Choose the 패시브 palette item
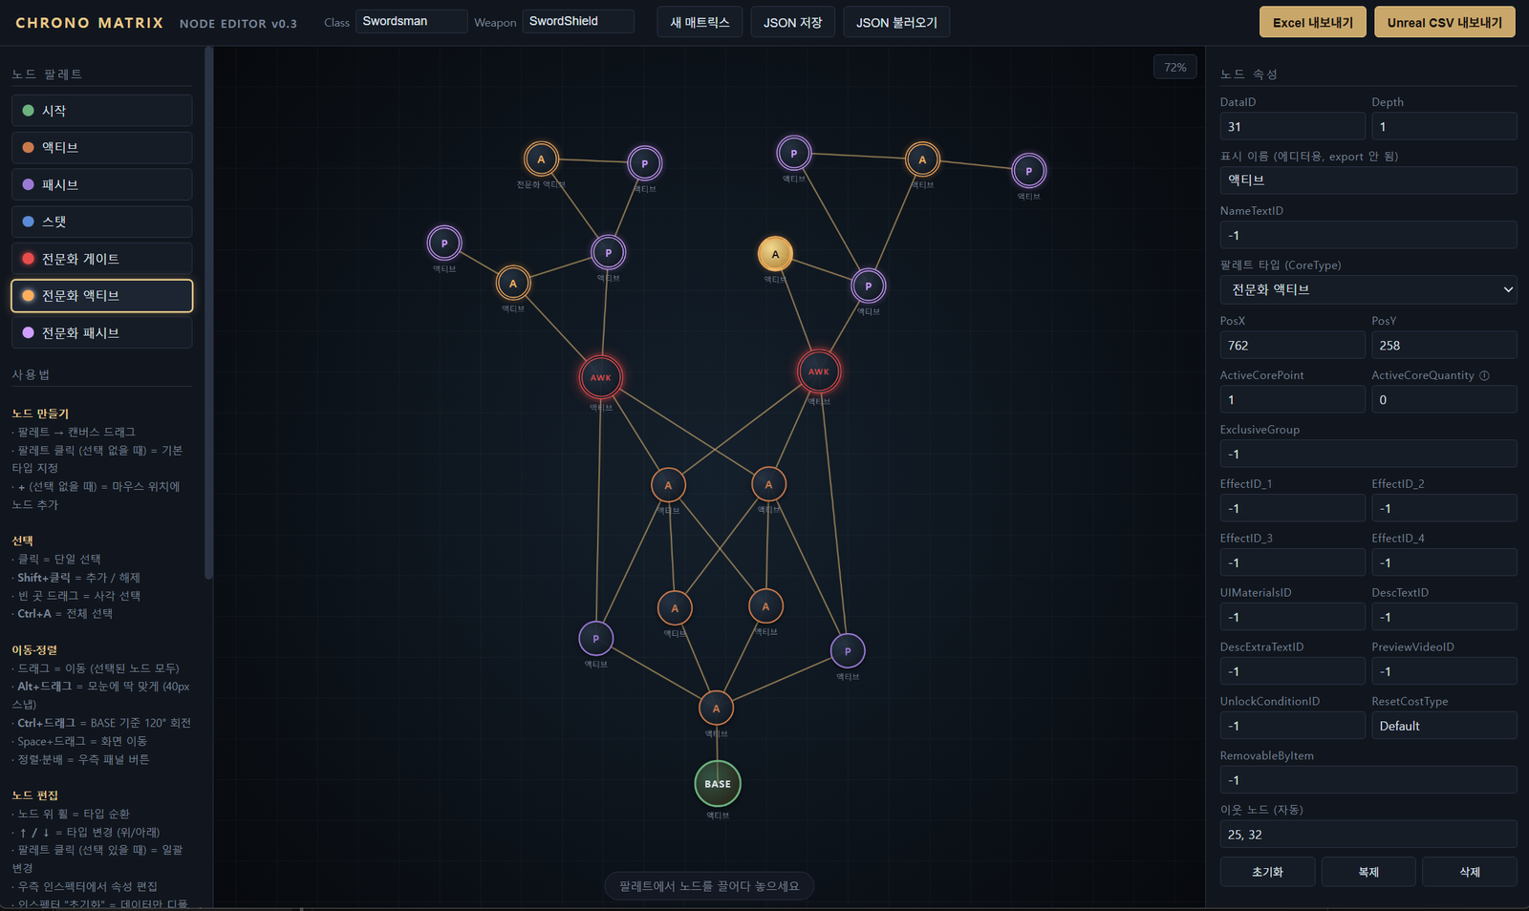Image resolution: width=1529 pixels, height=911 pixels. pos(102,184)
